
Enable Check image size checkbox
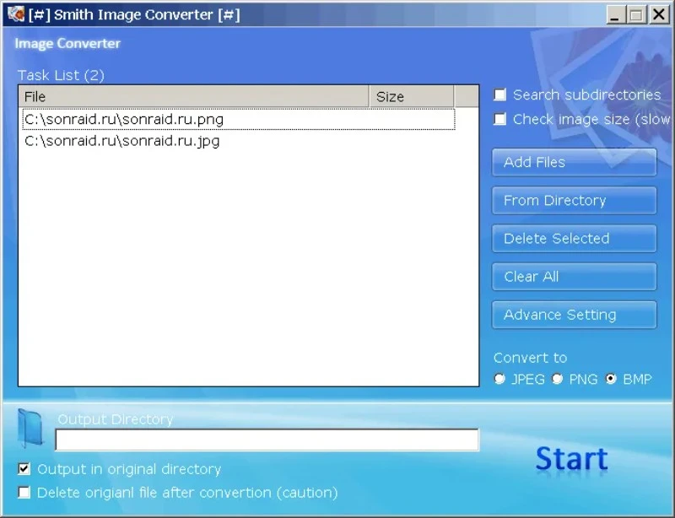click(499, 119)
